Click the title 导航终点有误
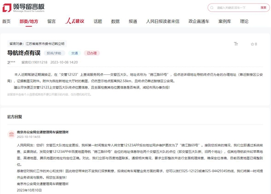Image resolution: width=271 pixels, height=194 pixels. point(24,53)
